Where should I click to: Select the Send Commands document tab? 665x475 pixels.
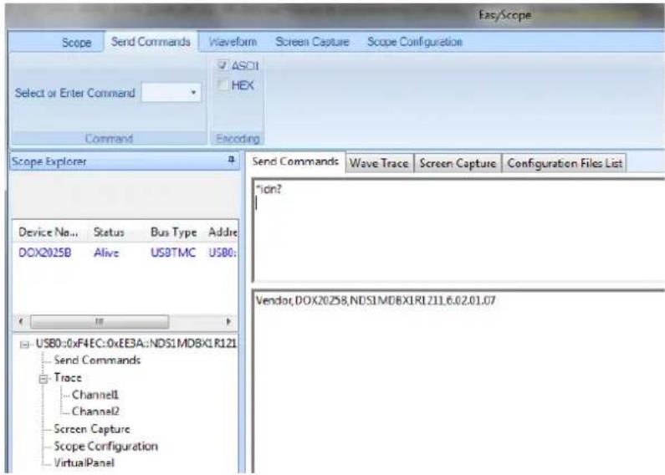pyautogui.click(x=295, y=161)
